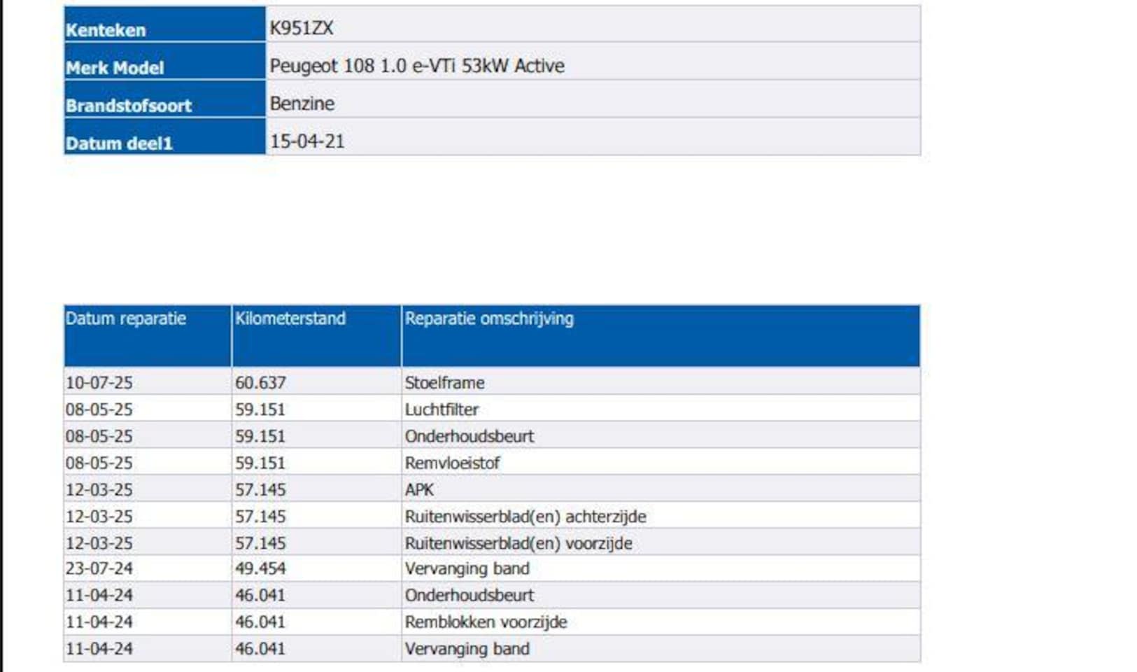The height and width of the screenshot is (672, 1137).
Task: Select the Stoelframe repair row
Action: pos(492,382)
